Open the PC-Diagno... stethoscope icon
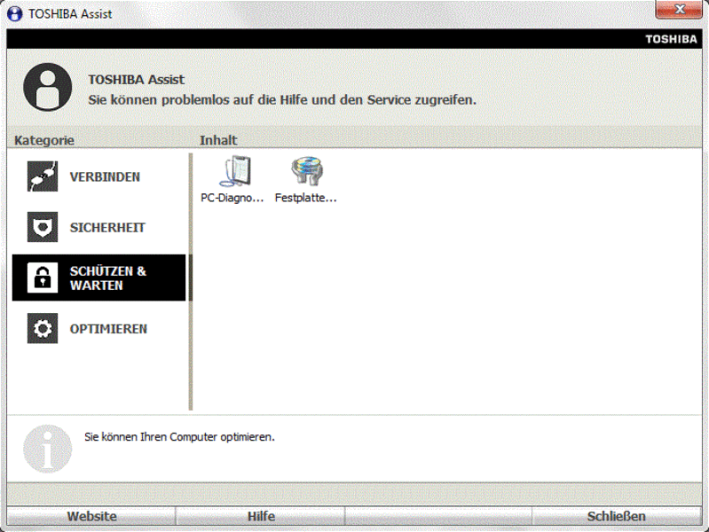Screen dimensions: 709x532 [235, 171]
